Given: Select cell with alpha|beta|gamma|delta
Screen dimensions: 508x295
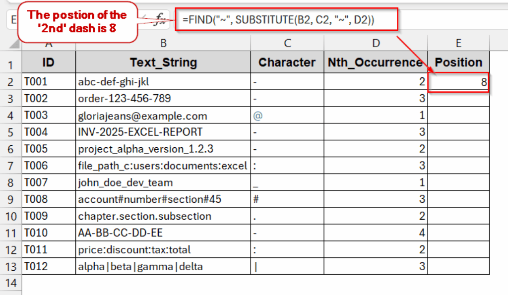Looking at the screenshot, I should [163, 266].
